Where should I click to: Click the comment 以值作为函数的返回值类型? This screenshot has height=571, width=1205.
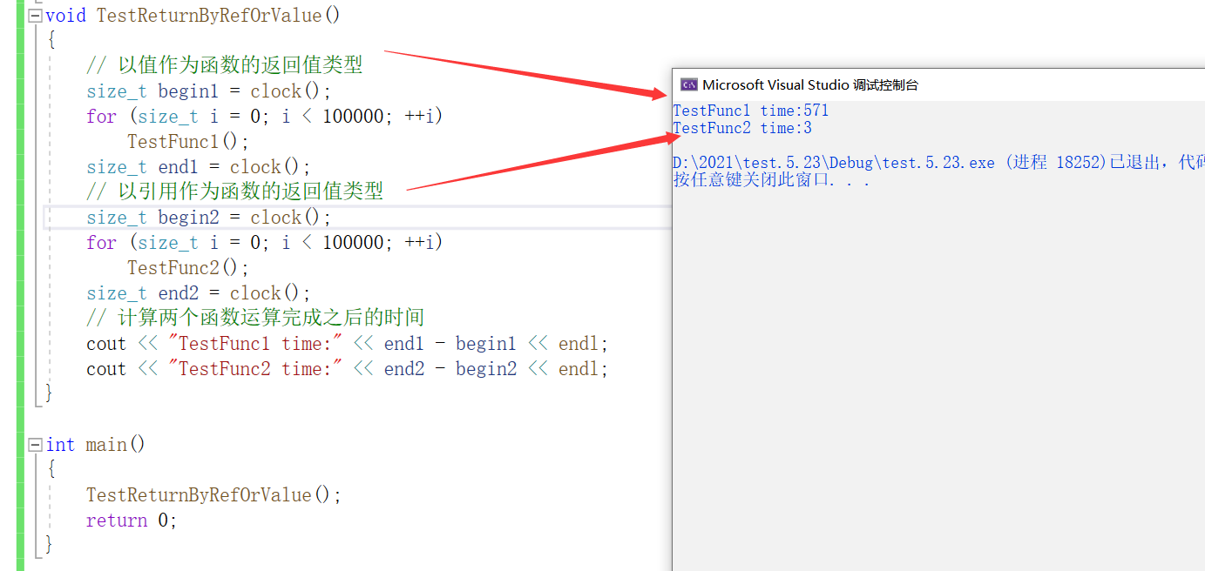[225, 65]
